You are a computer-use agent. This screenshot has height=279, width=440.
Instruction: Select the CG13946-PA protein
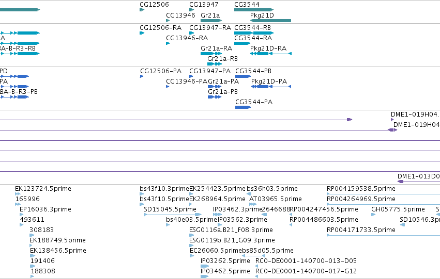point(187,81)
